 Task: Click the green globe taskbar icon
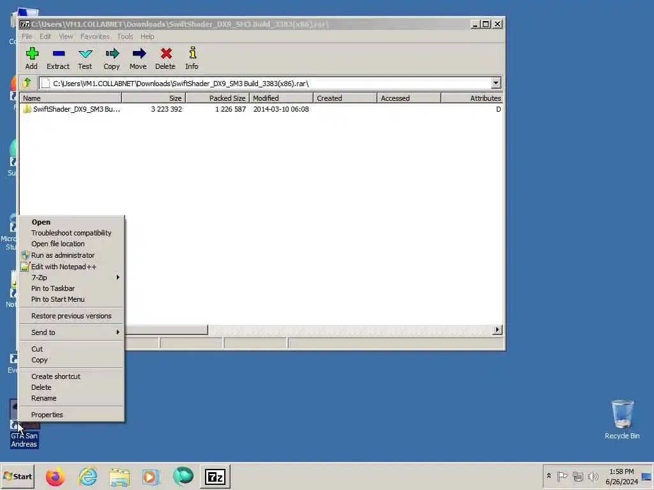(x=183, y=477)
